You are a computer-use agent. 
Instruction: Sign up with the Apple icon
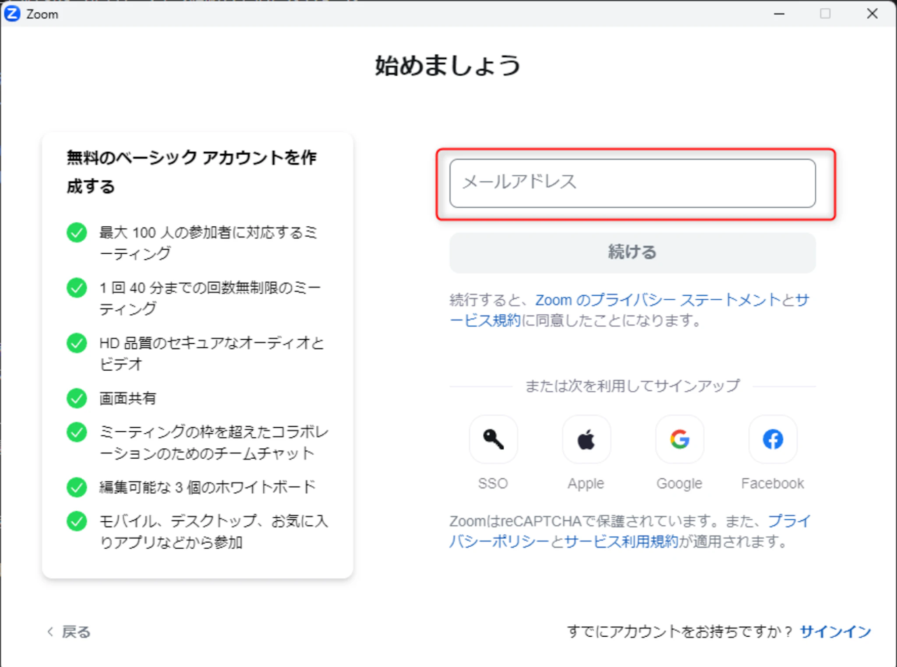click(x=586, y=439)
